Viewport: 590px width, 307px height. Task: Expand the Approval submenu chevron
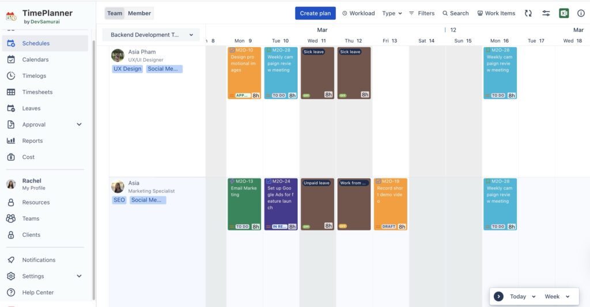point(79,124)
